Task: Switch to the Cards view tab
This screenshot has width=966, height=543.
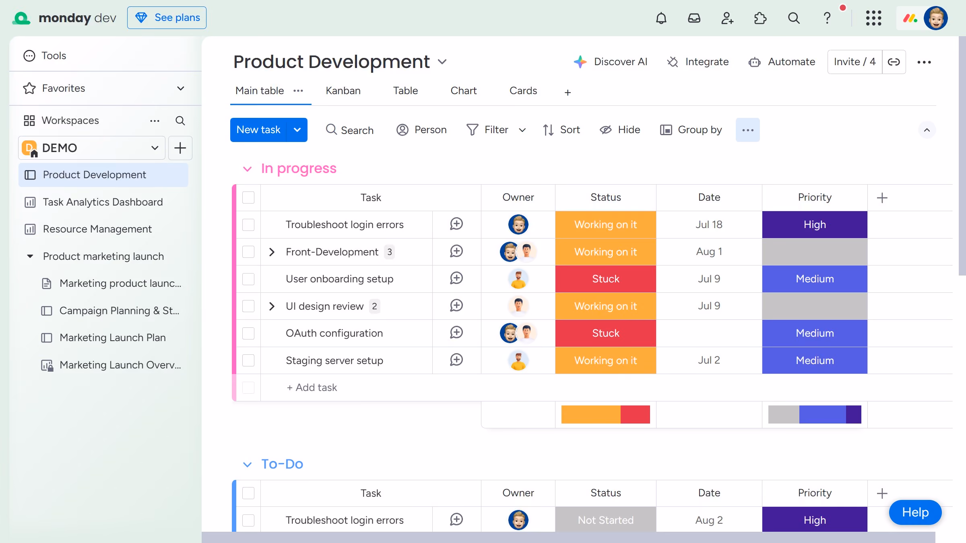Action: point(523,91)
